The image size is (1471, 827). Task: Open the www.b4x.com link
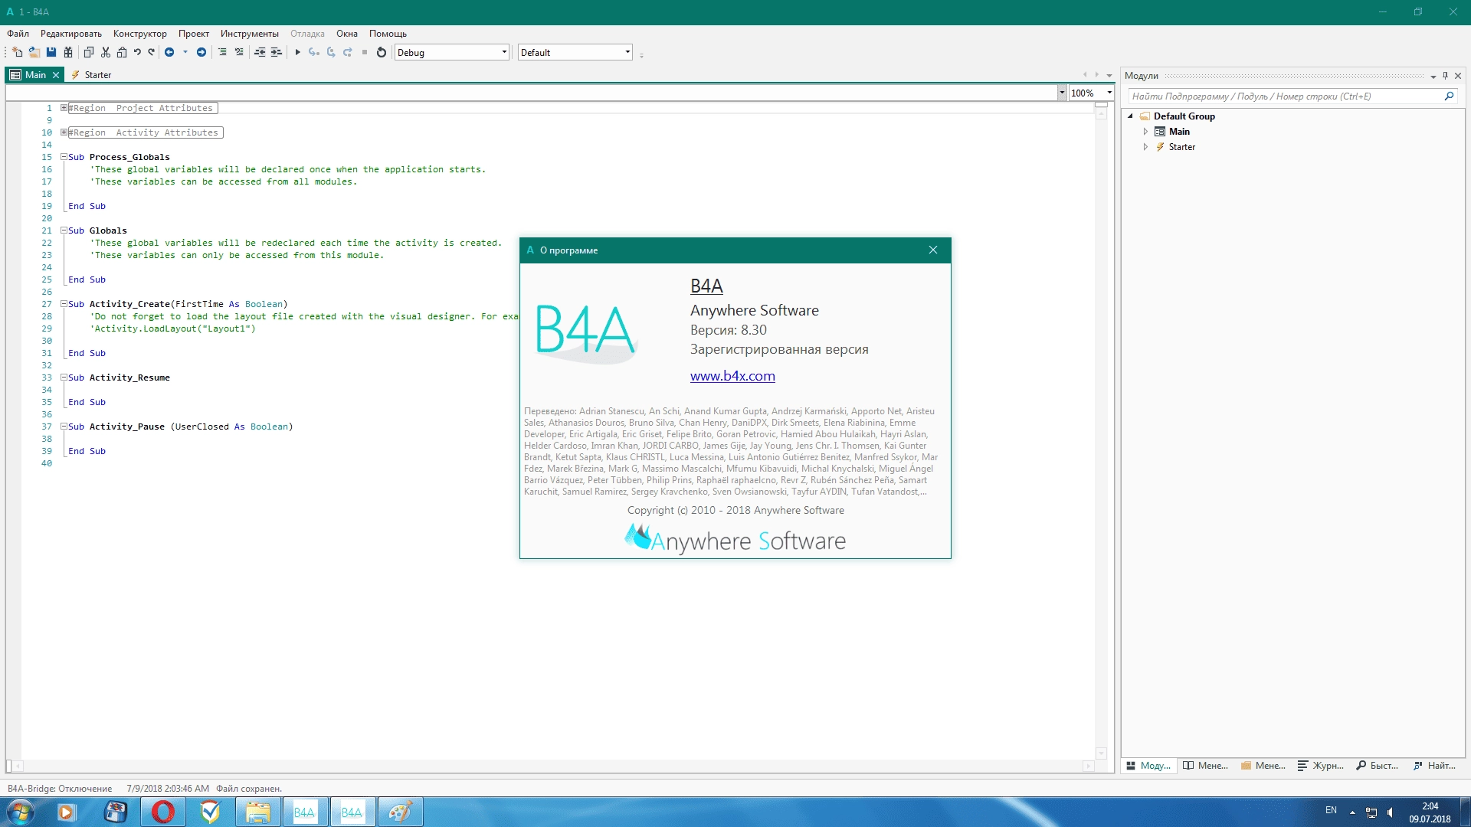[x=732, y=376]
